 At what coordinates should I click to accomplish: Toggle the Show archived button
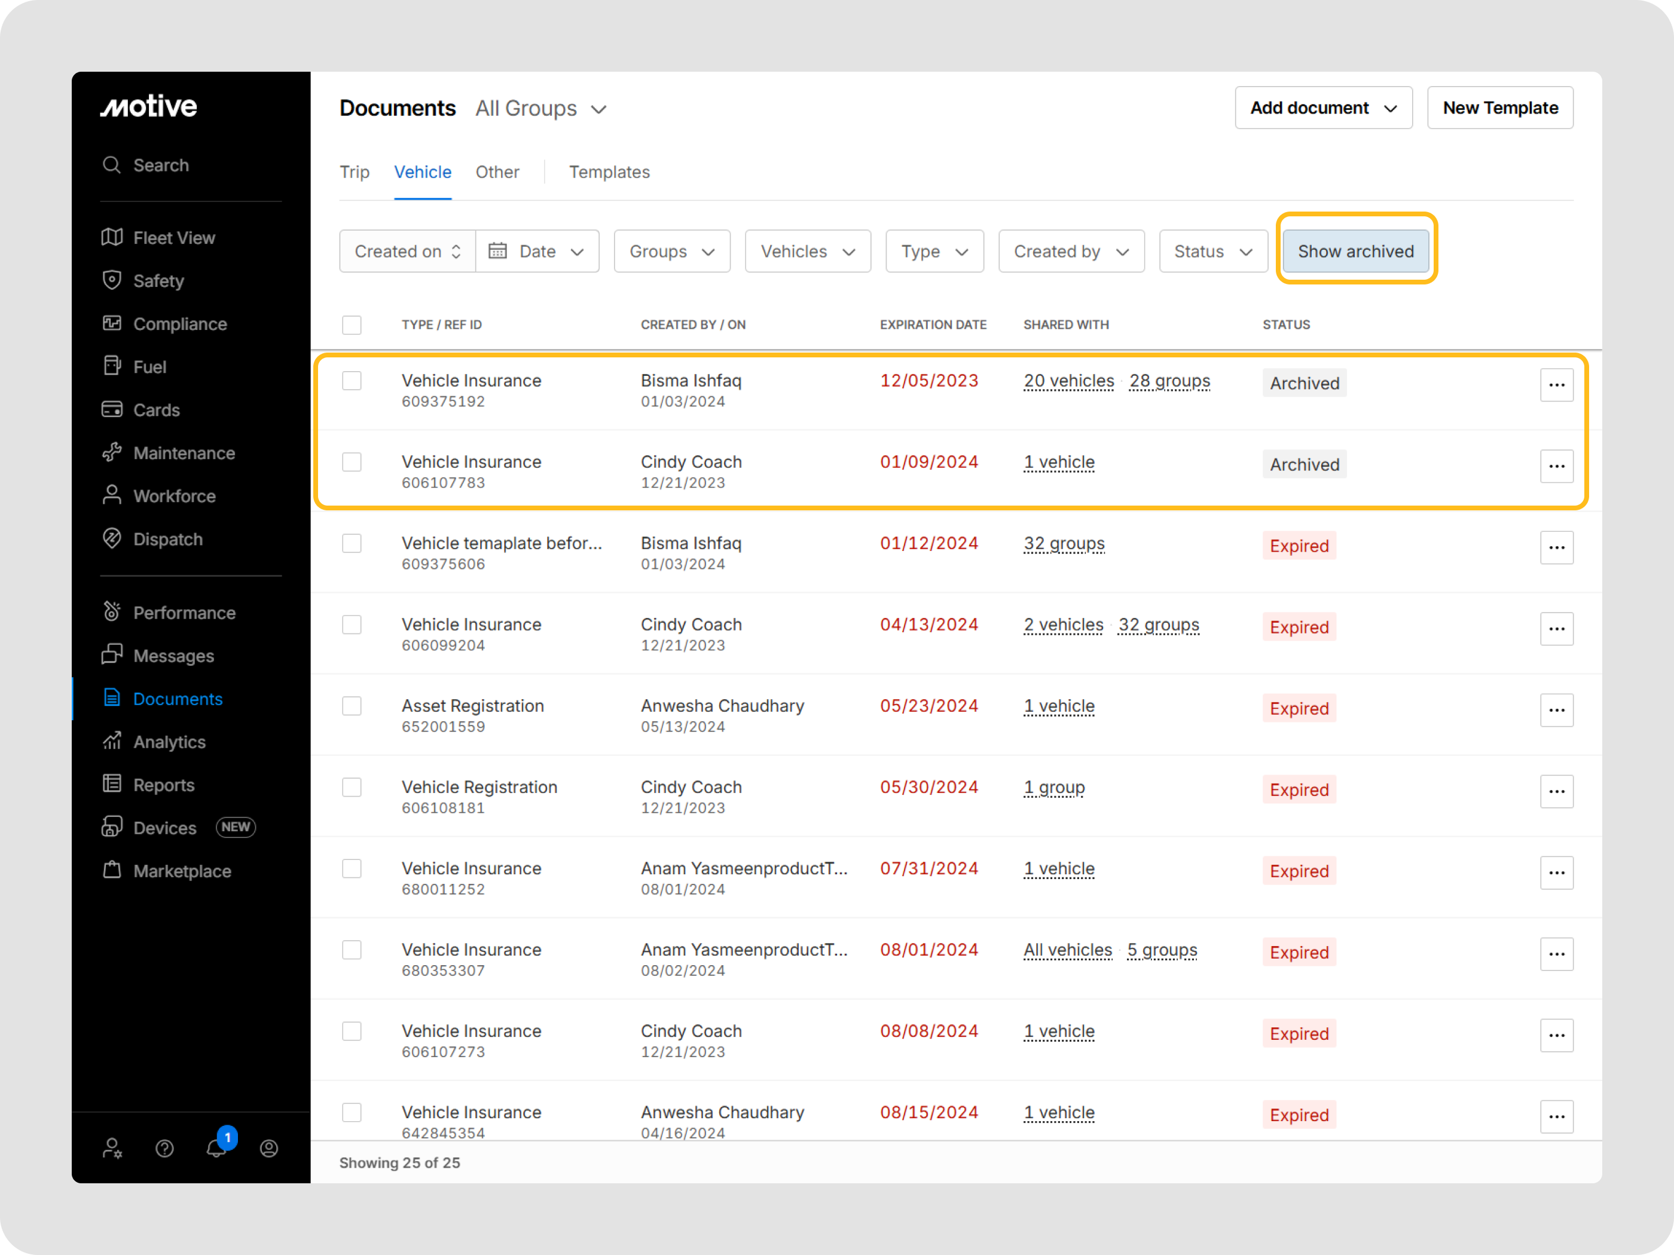click(x=1355, y=251)
